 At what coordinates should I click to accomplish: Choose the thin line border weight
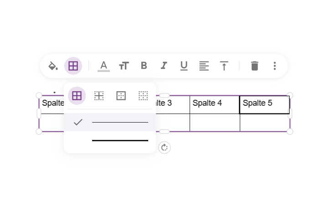pyautogui.click(x=110, y=122)
